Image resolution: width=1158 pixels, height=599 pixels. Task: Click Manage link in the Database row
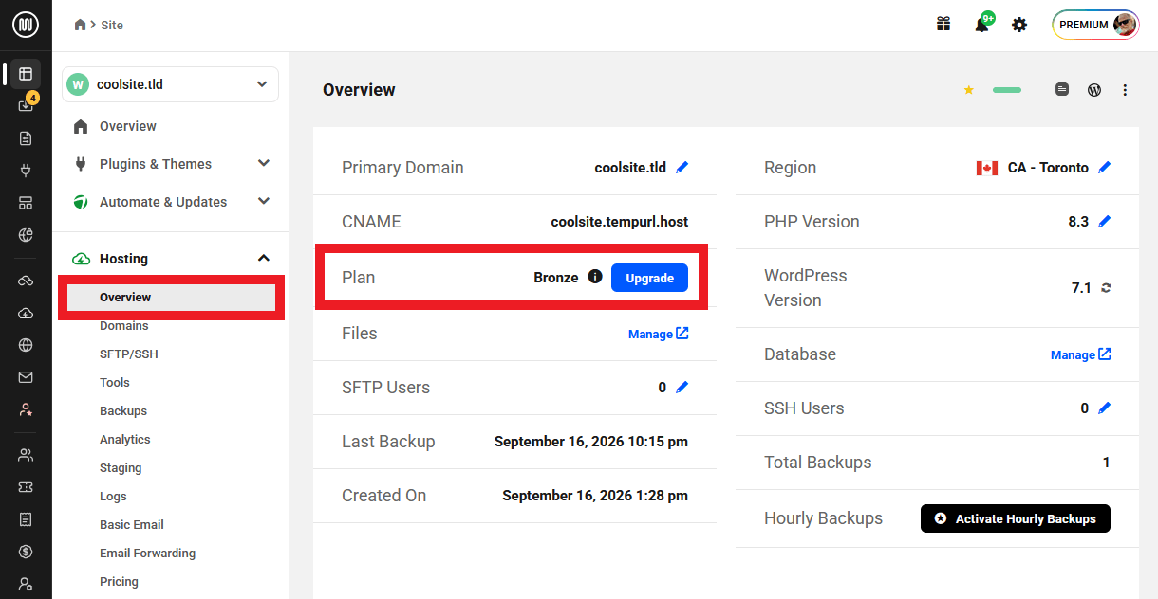pos(1080,354)
